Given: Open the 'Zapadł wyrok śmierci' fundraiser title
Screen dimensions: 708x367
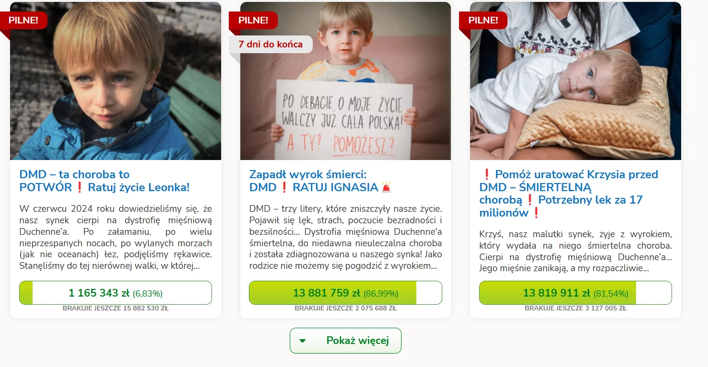Looking at the screenshot, I should [320, 181].
